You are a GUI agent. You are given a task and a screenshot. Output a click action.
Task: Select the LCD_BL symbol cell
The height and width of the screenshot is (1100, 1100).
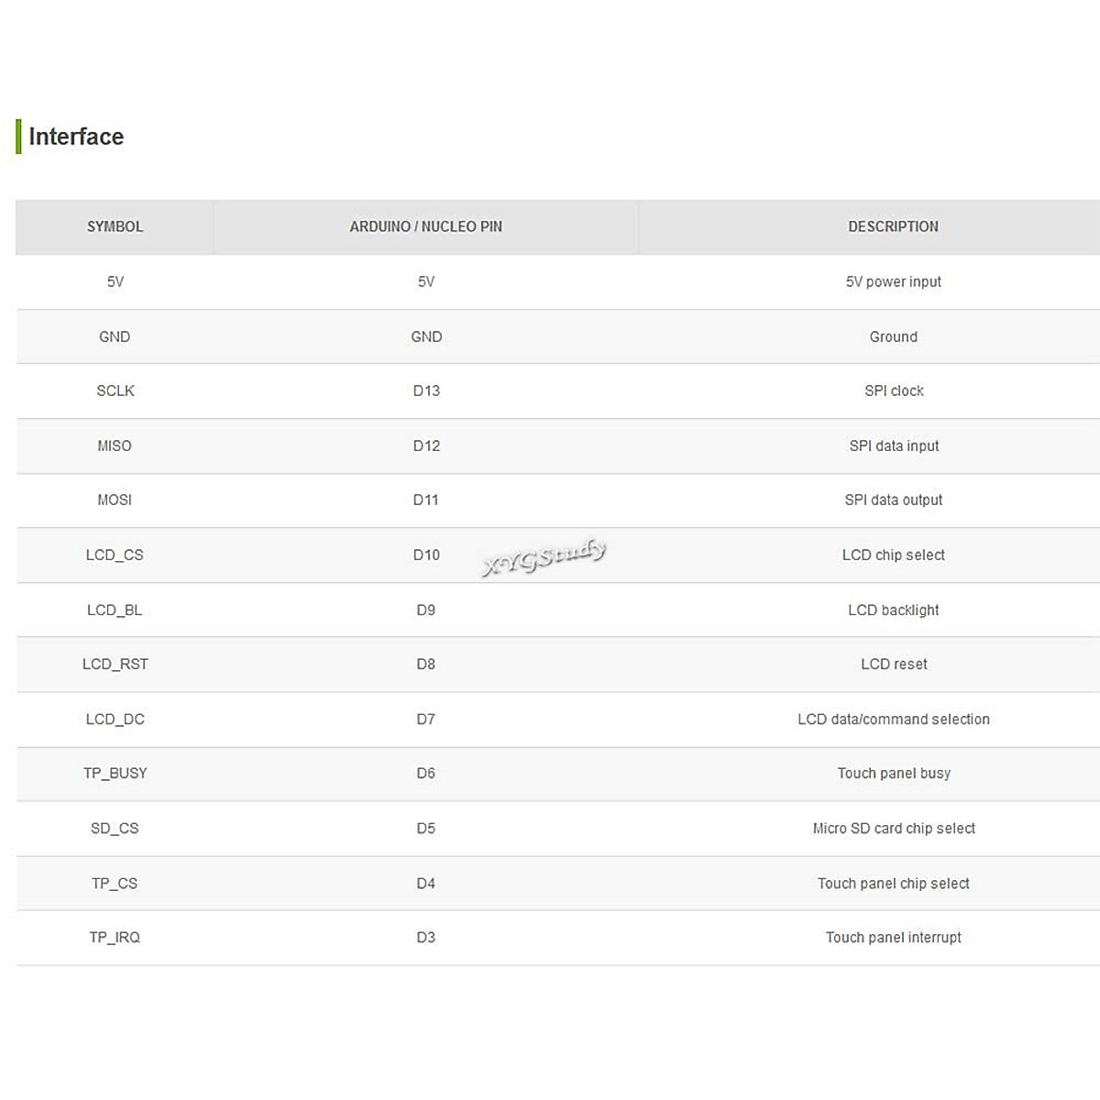pyautogui.click(x=115, y=610)
